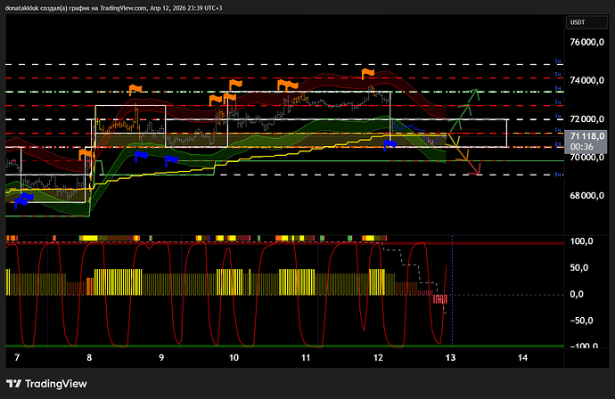The height and width of the screenshot is (399, 615).
Task: Click the chart author header text donatakkluk
Action: tap(22, 8)
